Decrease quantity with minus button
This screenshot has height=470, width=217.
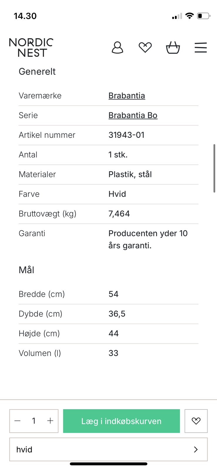[x=18, y=421]
